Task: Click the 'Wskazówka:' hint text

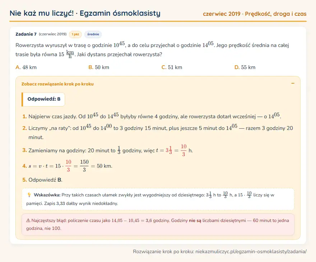Action: (47, 195)
